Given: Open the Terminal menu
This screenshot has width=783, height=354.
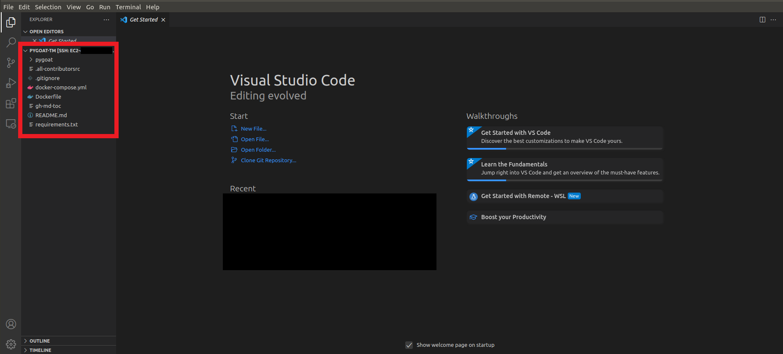Looking at the screenshot, I should pos(128,7).
